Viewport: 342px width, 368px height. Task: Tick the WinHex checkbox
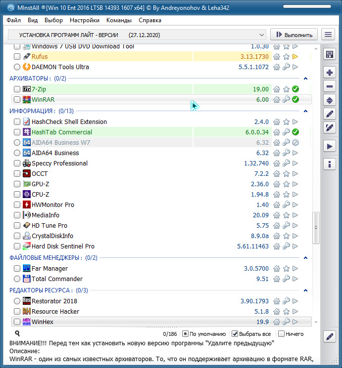click(x=17, y=322)
